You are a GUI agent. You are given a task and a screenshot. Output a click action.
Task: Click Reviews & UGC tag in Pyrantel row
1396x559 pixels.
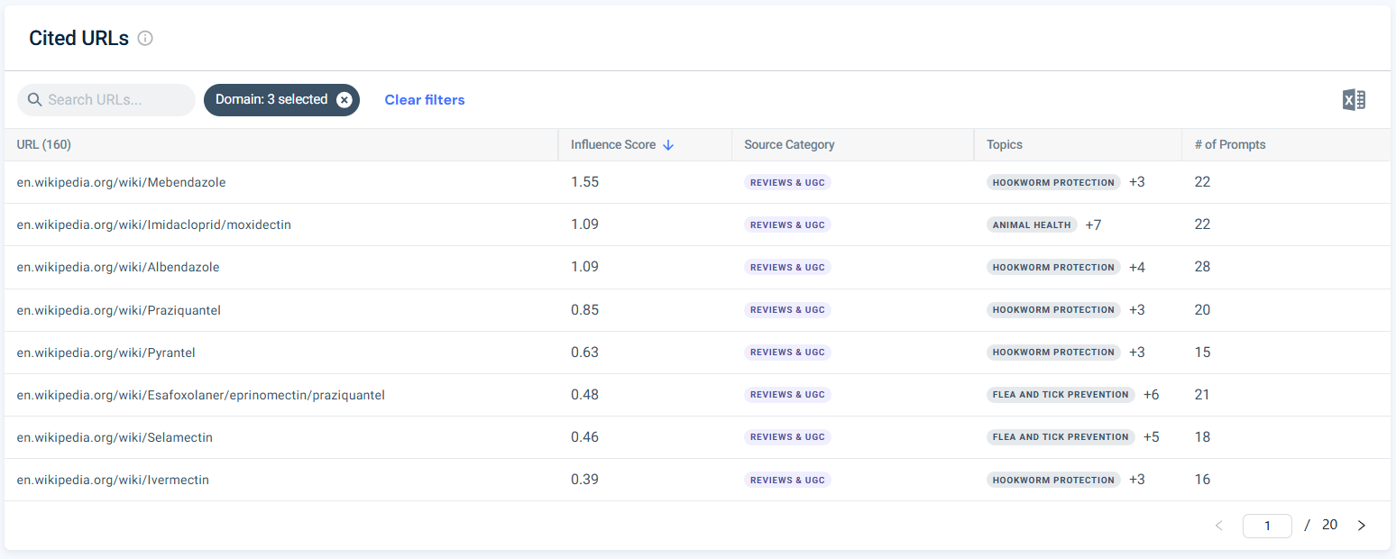tap(787, 353)
